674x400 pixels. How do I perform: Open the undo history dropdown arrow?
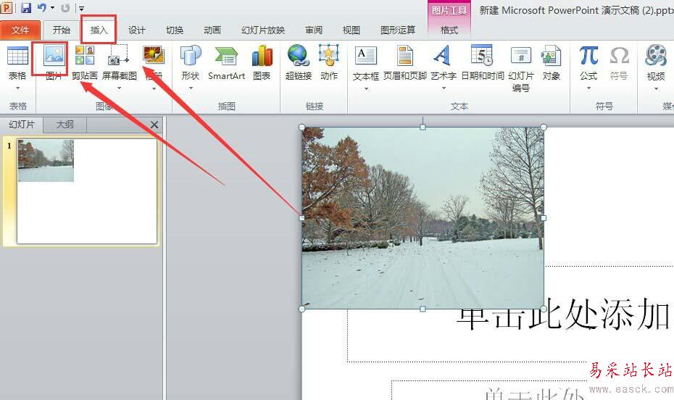point(52,7)
